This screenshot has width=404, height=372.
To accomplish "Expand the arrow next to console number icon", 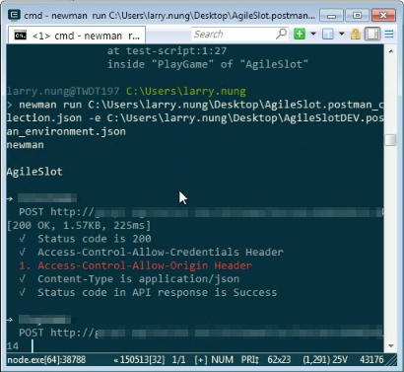I will point(342,34).
